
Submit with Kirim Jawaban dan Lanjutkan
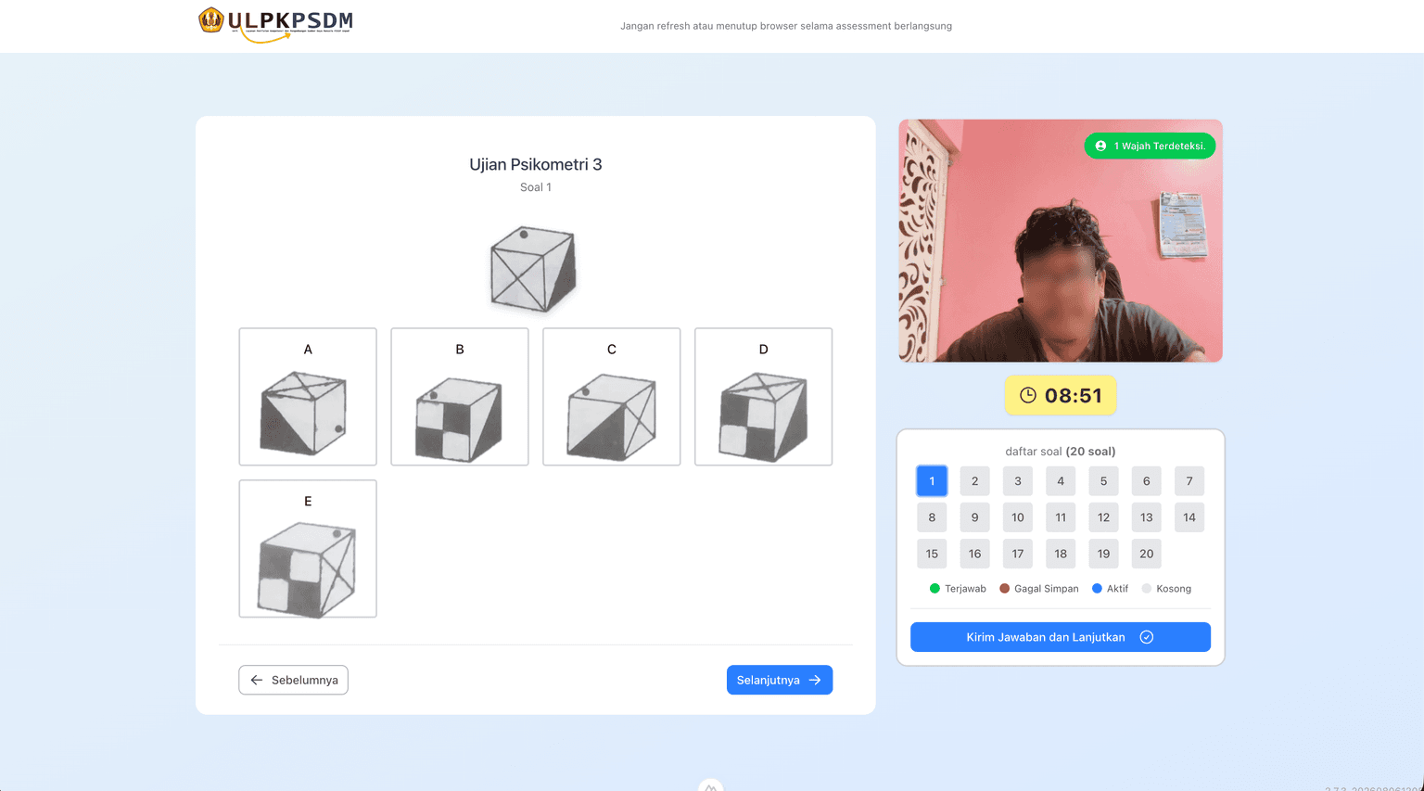(1061, 637)
